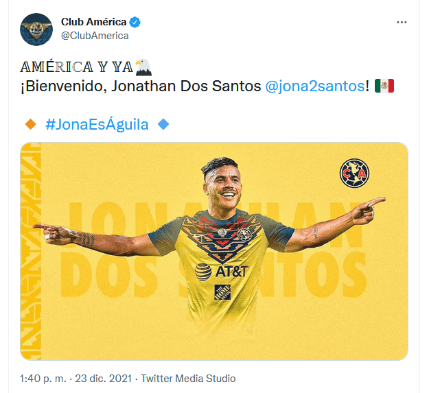This screenshot has width=429, height=393.
Task: Click the Club América crest in the image
Action: 354,174
